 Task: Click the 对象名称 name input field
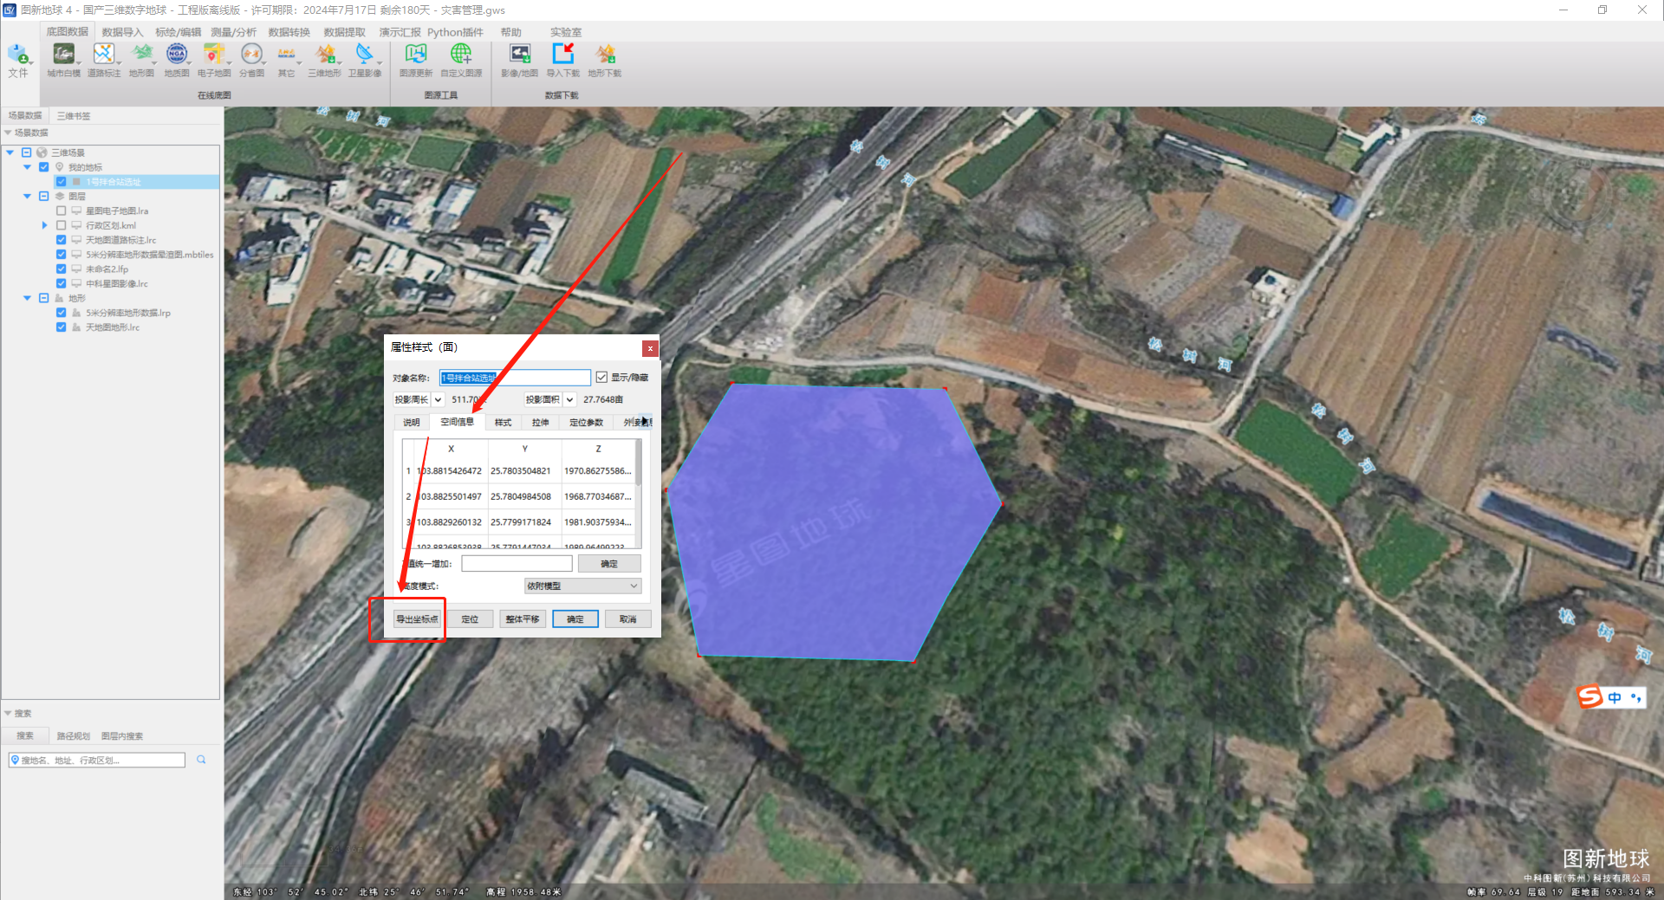coord(515,378)
